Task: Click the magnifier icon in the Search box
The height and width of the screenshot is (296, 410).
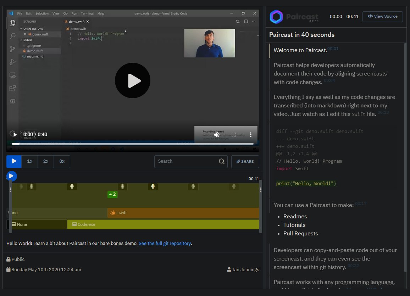Action: (x=221, y=161)
